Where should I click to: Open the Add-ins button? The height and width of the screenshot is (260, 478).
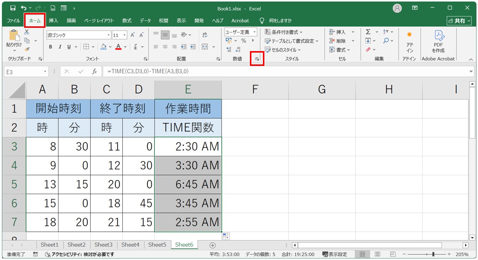(410, 42)
